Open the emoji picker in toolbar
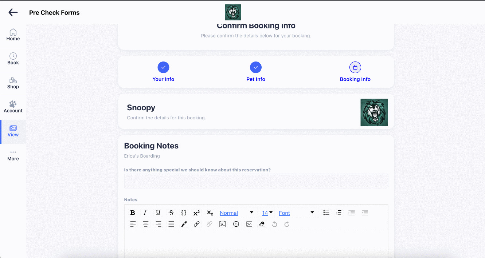 click(236, 224)
